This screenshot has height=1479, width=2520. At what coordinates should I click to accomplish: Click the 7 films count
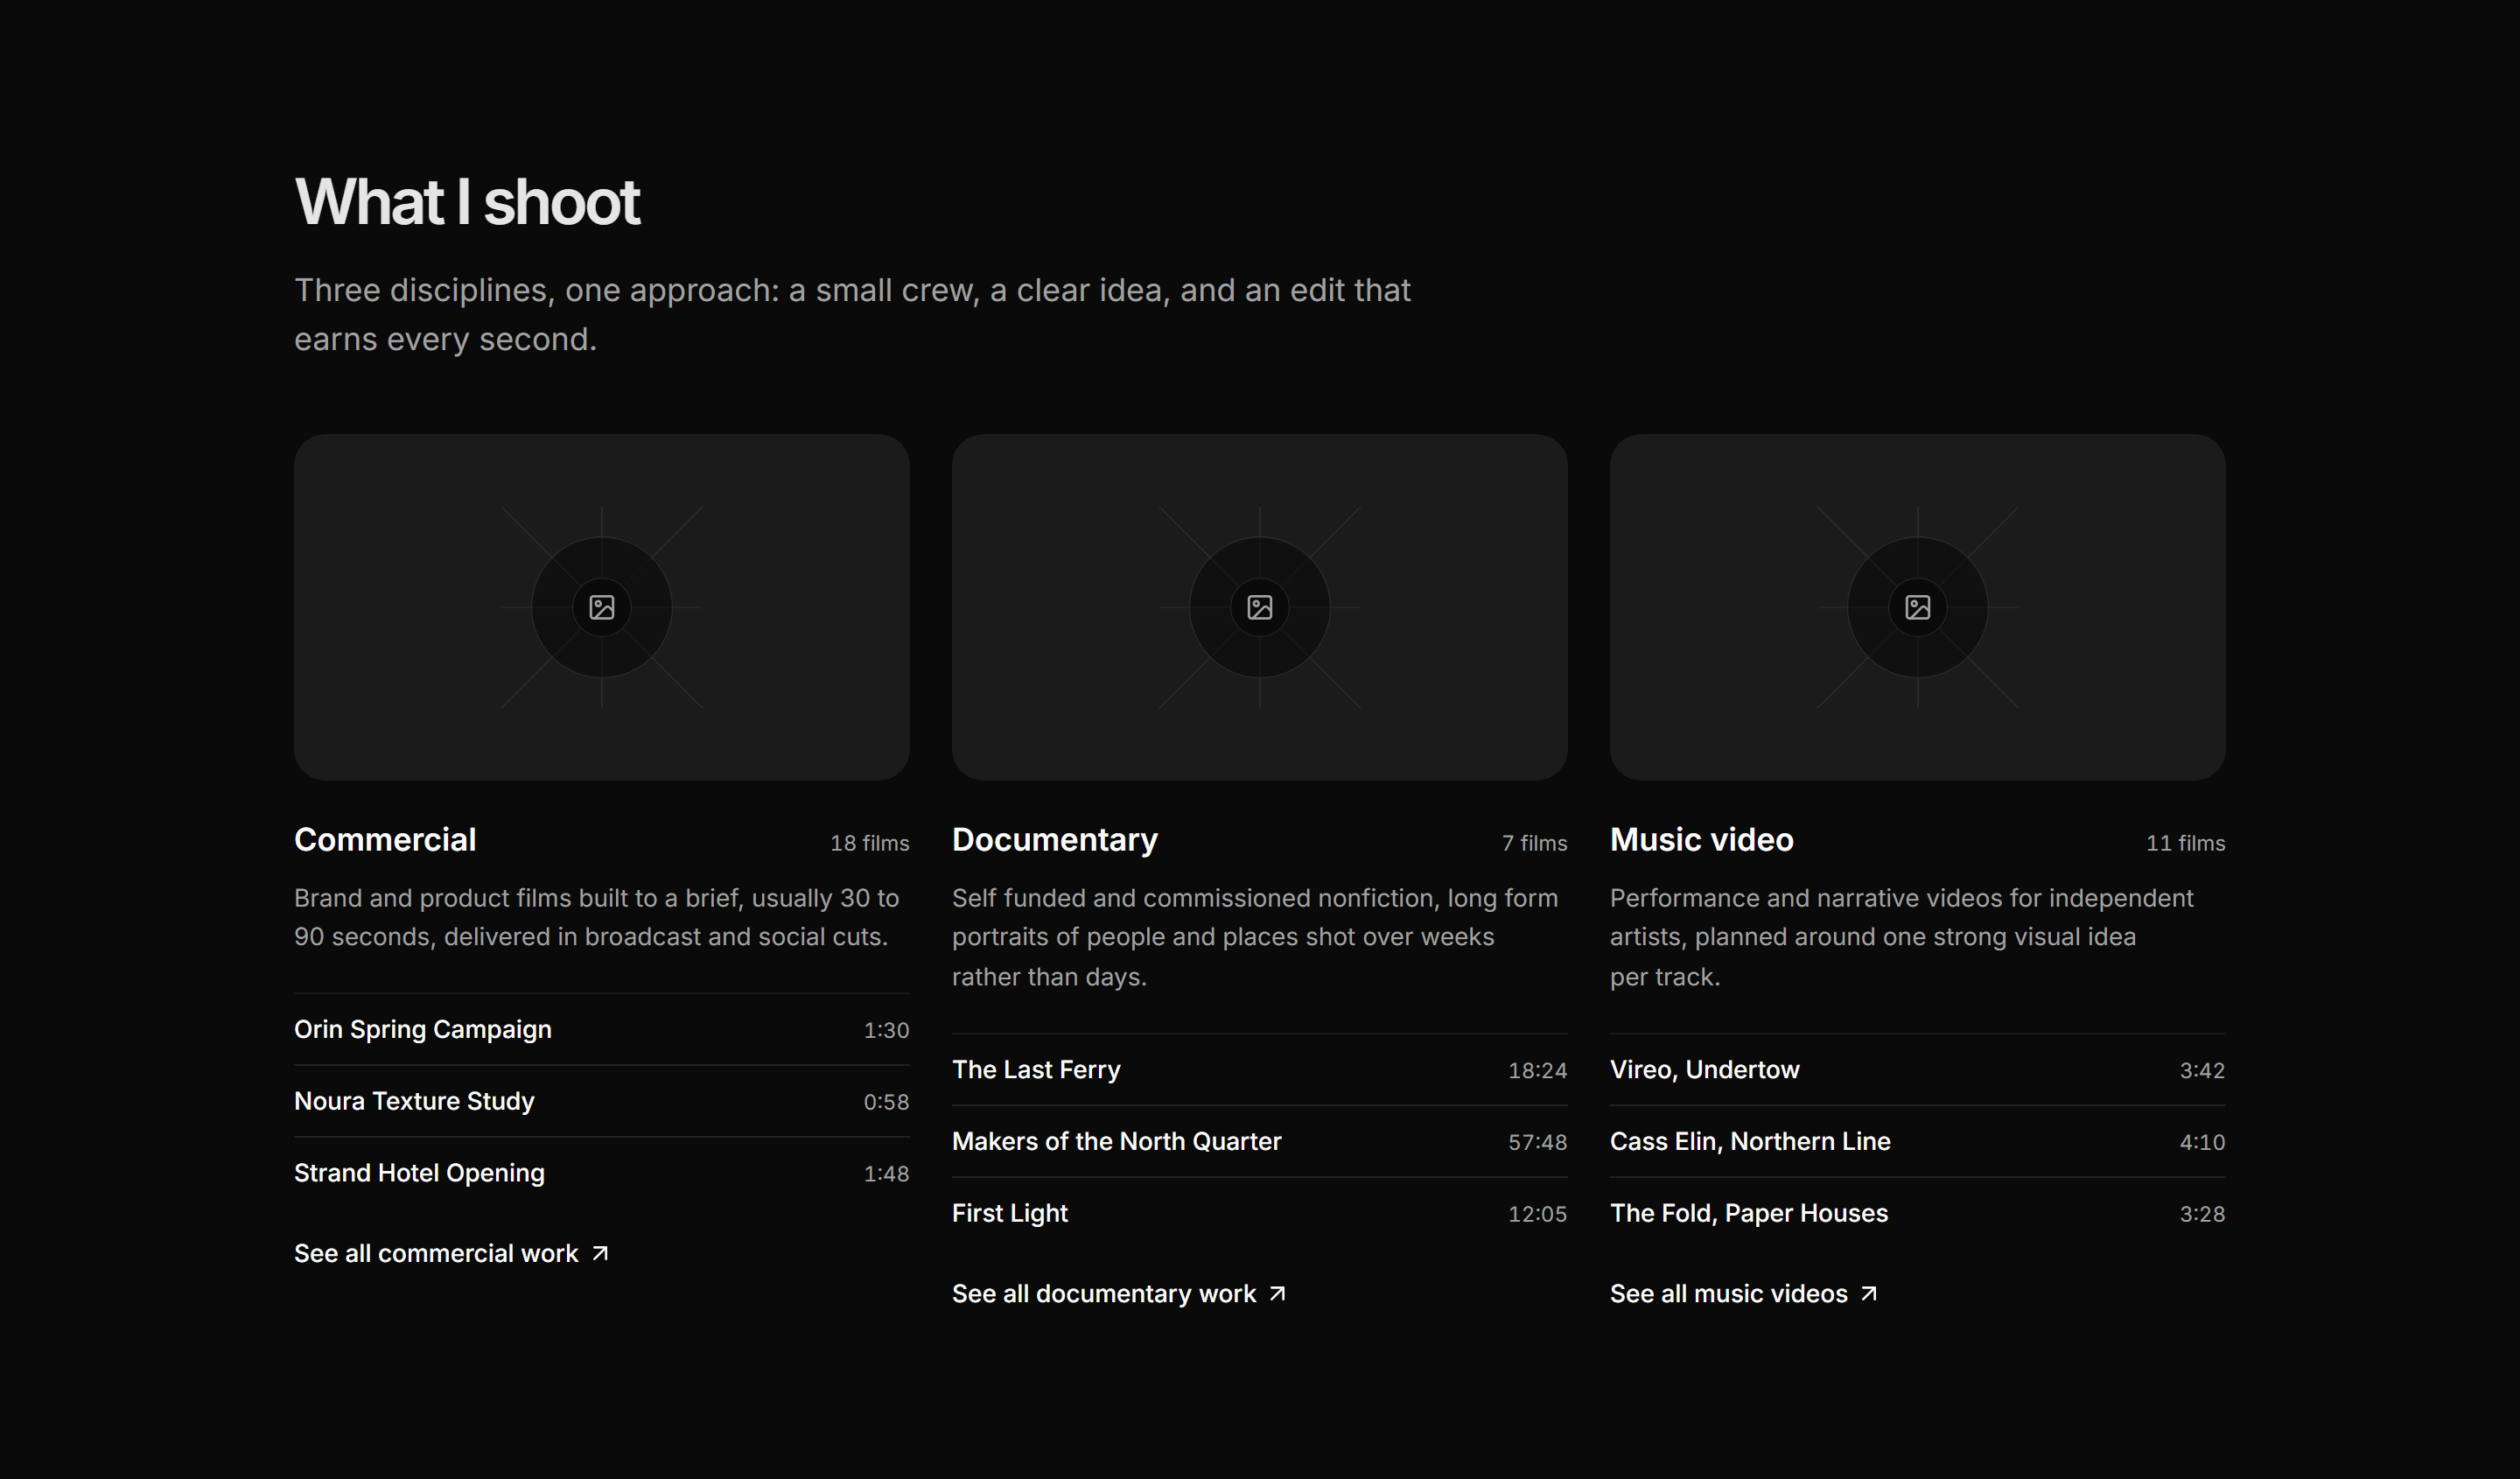pos(1534,843)
